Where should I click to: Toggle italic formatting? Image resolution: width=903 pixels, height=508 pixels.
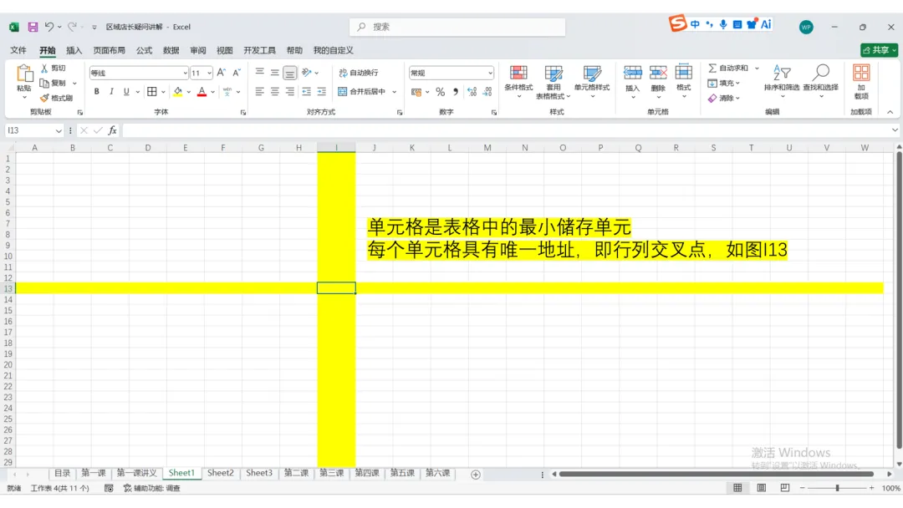[111, 91]
